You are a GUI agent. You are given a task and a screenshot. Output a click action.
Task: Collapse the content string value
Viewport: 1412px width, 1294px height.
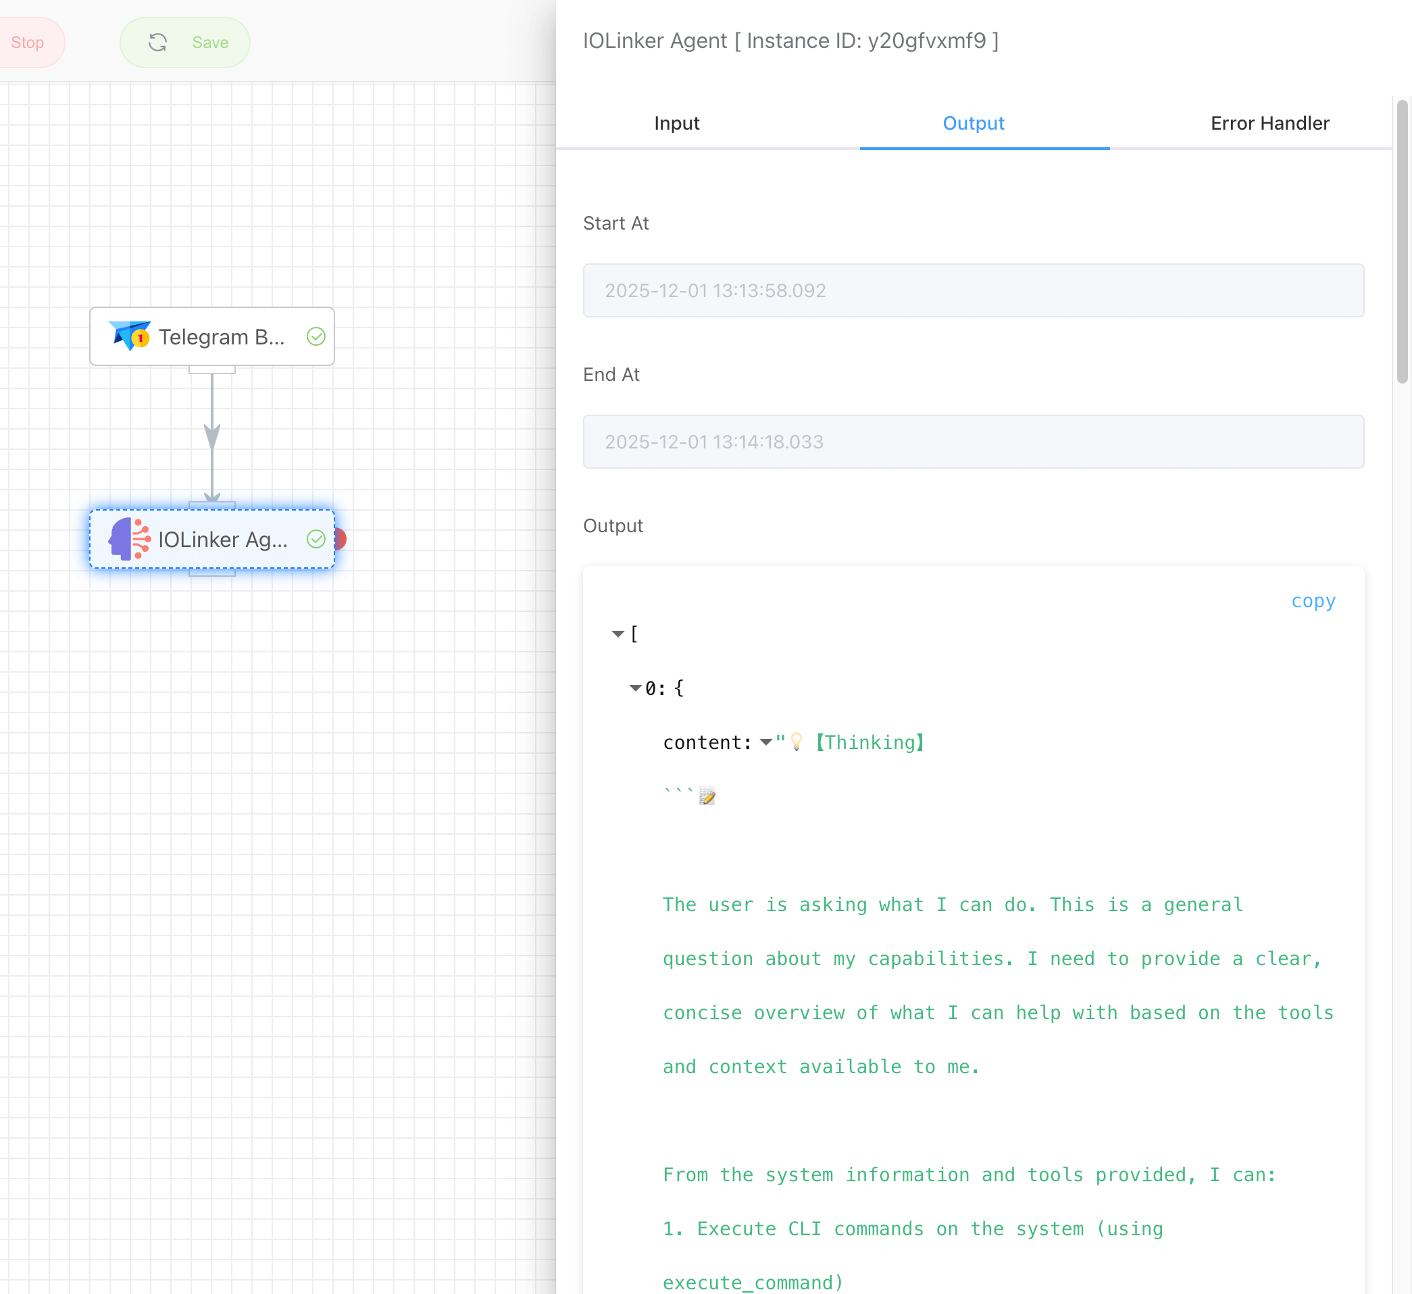[766, 742]
